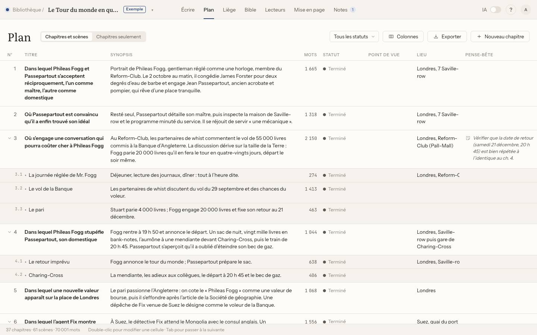Image resolution: width=537 pixels, height=335 pixels.
Task: Open the Mise en page tab
Action: 309,10
